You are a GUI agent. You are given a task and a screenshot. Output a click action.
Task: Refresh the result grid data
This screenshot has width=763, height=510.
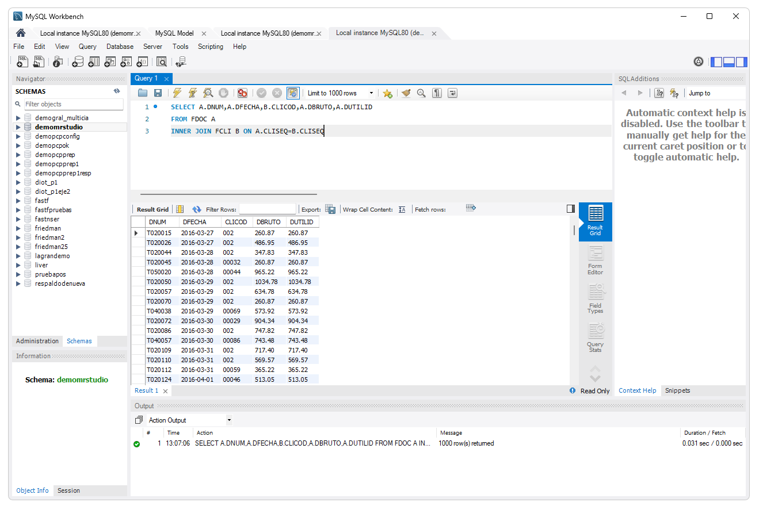pyautogui.click(x=197, y=209)
